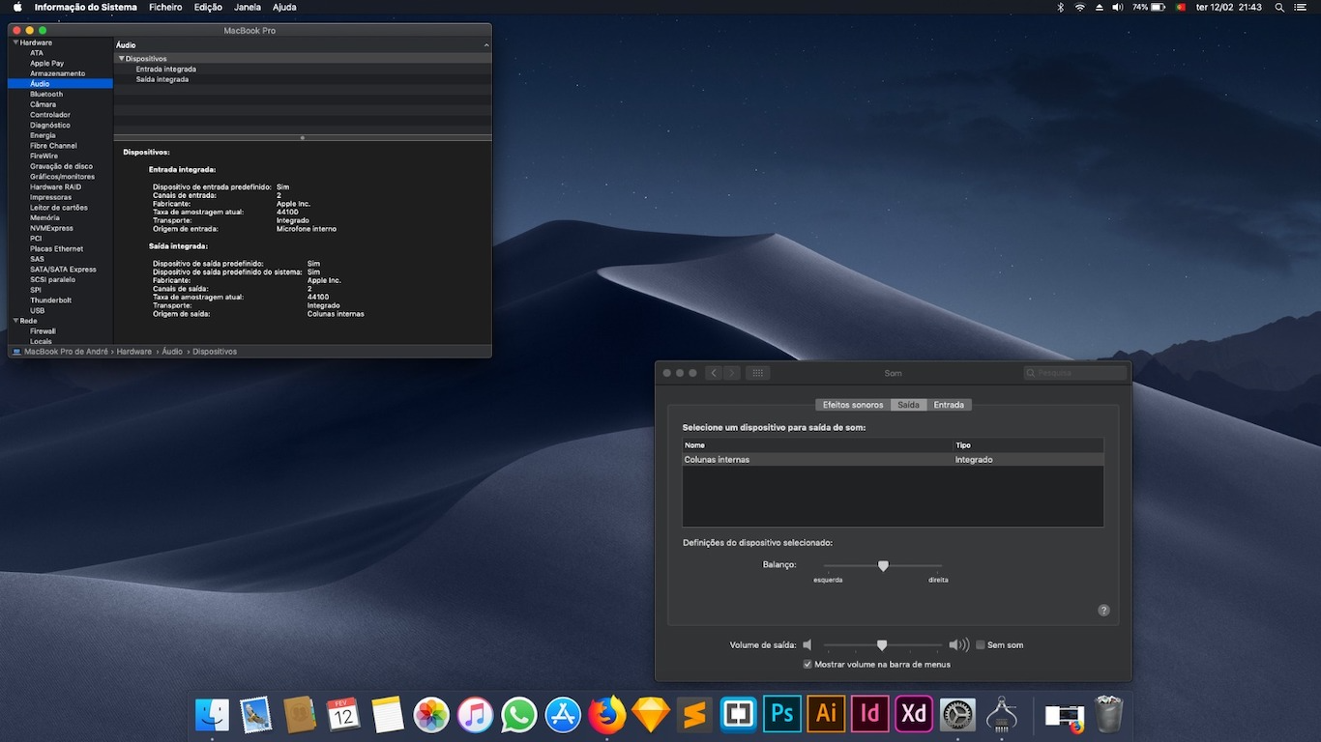The width and height of the screenshot is (1321, 742).
Task: Collapse the Rede section in the sidebar
Action: (x=15, y=321)
